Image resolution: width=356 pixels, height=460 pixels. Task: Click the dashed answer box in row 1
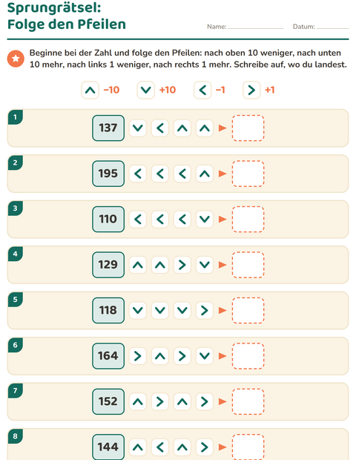(248, 128)
